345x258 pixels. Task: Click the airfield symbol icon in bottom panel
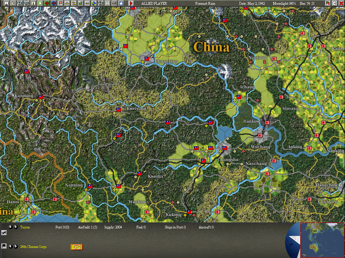(4, 233)
